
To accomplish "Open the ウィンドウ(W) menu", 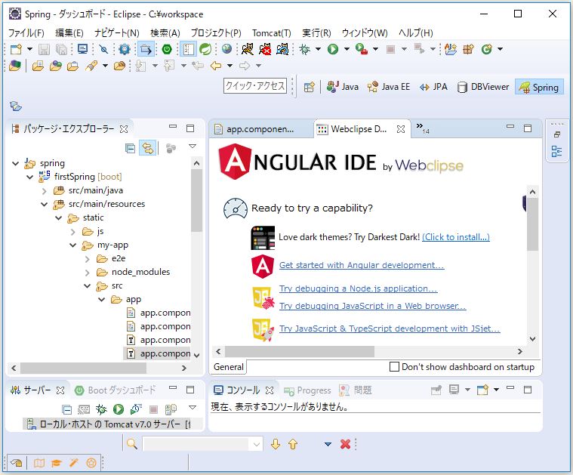I will tap(365, 33).
